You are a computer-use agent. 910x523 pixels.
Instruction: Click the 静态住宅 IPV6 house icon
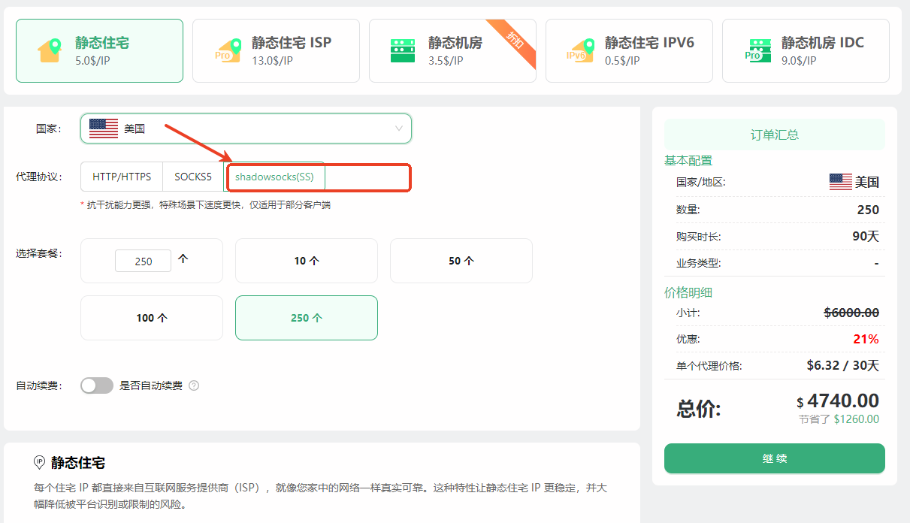click(580, 50)
